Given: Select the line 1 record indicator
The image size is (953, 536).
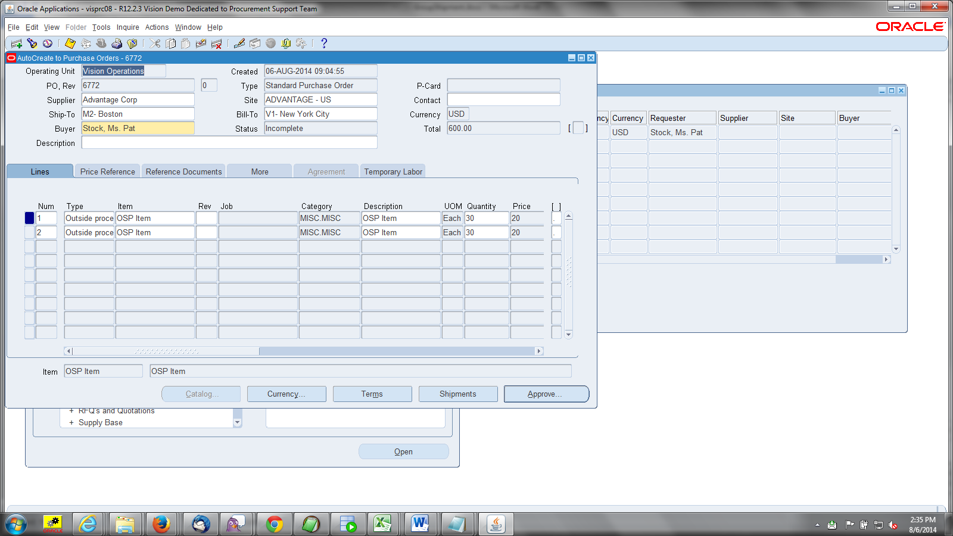Looking at the screenshot, I should coord(29,218).
